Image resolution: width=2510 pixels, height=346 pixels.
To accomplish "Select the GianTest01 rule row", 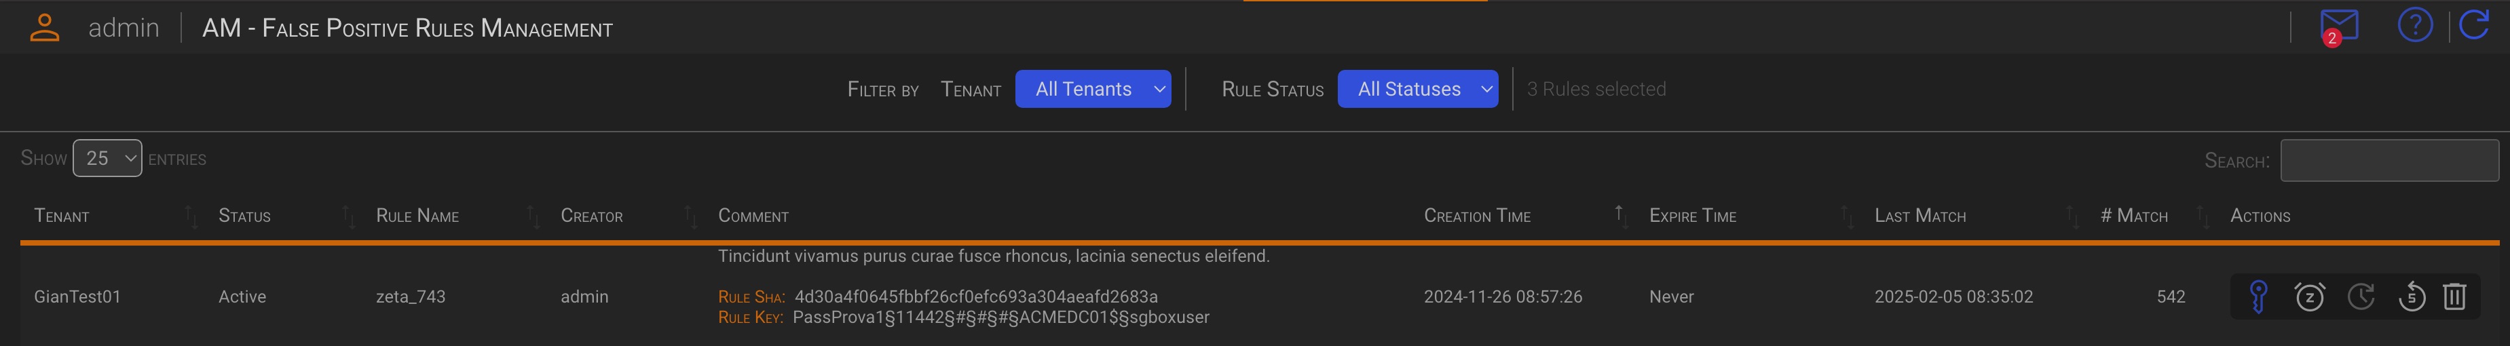I will (x=78, y=296).
